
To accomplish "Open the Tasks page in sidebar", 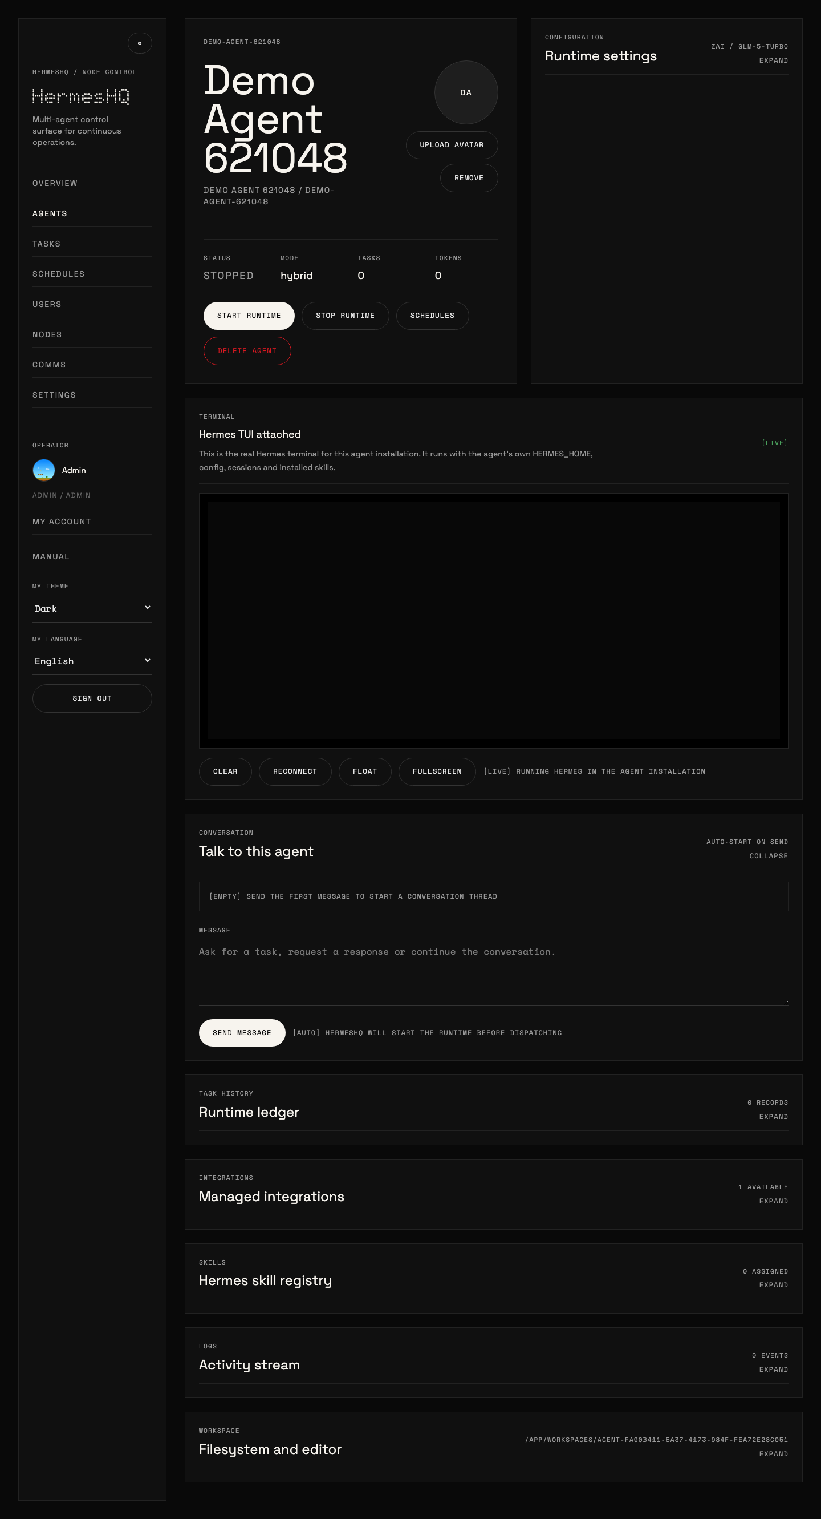I will [x=47, y=244].
